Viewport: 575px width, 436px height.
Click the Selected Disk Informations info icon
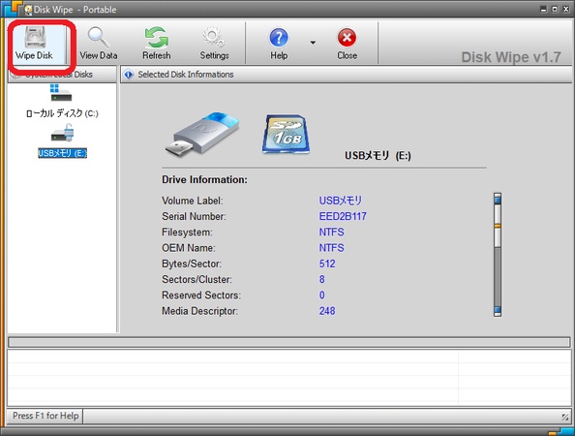(129, 75)
